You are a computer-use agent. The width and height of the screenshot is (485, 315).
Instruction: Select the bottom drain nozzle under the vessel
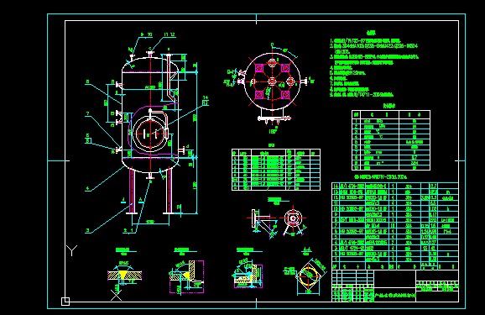150,176
